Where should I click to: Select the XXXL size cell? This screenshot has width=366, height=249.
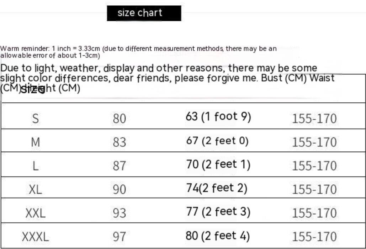tap(35, 237)
